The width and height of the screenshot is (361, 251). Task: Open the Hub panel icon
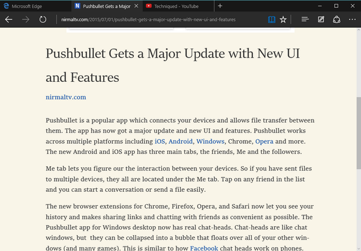pyautogui.click(x=305, y=20)
